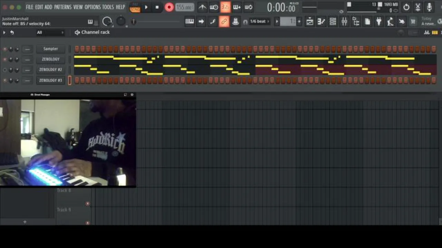
Task: Open the TOOLS menu
Action: [108, 7]
